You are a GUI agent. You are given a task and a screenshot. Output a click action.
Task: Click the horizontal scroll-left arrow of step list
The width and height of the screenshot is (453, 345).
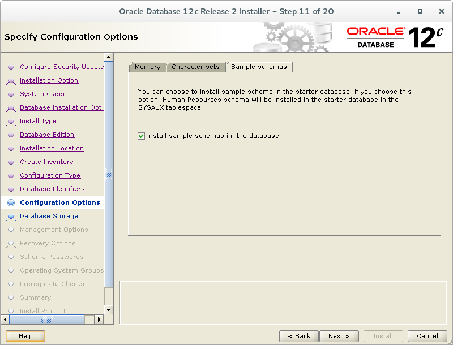[x=5, y=320]
